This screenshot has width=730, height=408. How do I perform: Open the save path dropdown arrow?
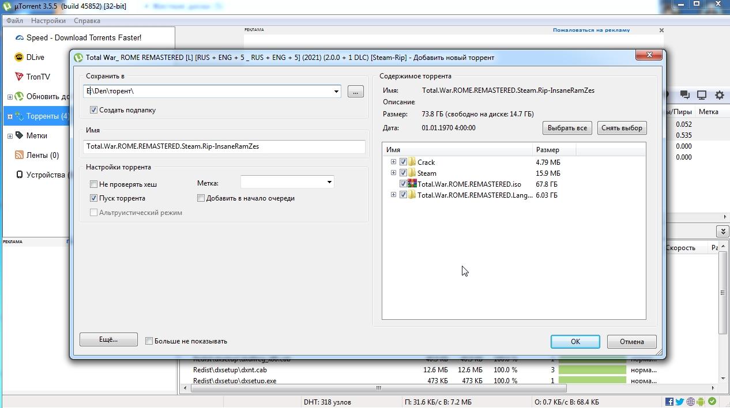[x=336, y=92]
